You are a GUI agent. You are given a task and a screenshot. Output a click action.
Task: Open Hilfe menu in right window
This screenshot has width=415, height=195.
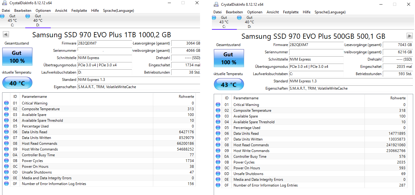307,12
